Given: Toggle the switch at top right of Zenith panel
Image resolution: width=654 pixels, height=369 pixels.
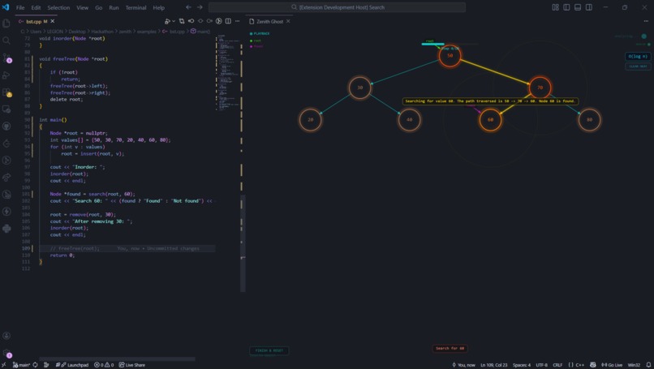Looking at the screenshot, I should (643, 36).
